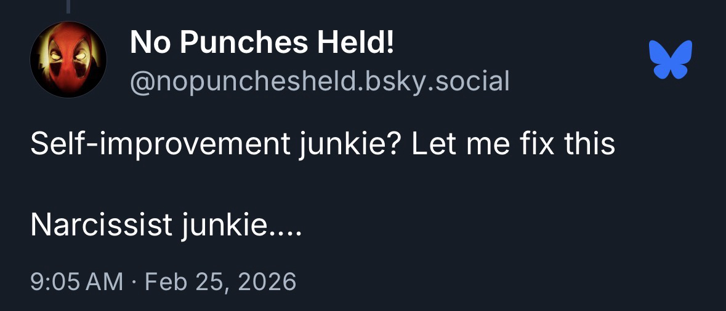Image resolution: width=726 pixels, height=311 pixels.
Task: Click the blank line between the post paragraphs
Action: pos(246,184)
